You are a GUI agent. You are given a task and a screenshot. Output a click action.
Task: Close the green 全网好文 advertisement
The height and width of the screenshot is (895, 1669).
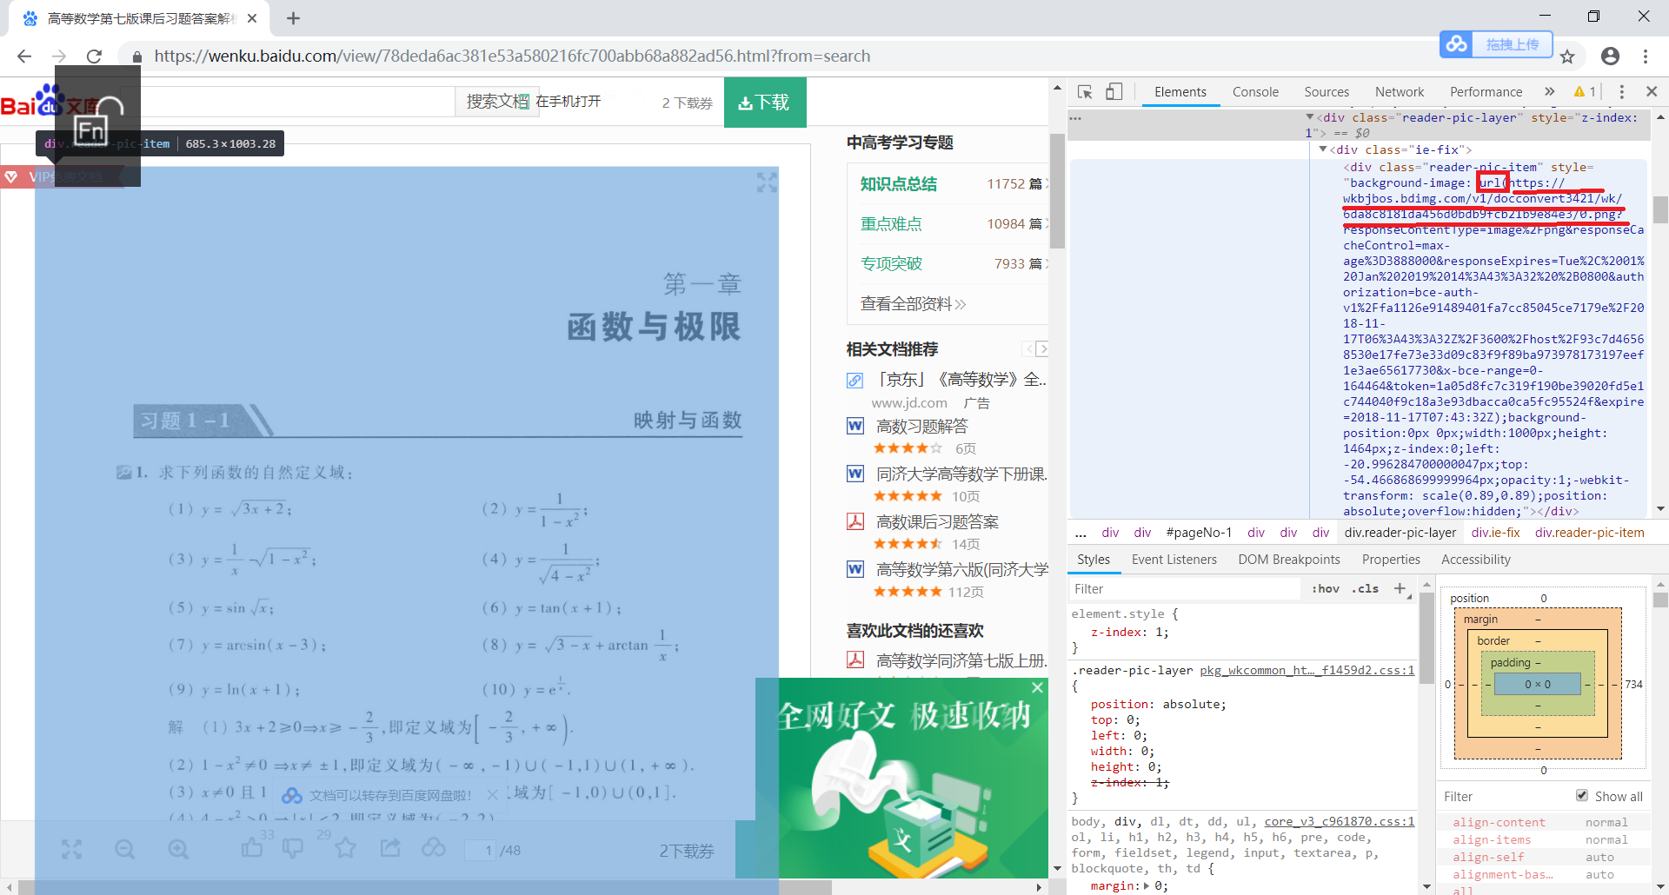pyautogui.click(x=1037, y=687)
